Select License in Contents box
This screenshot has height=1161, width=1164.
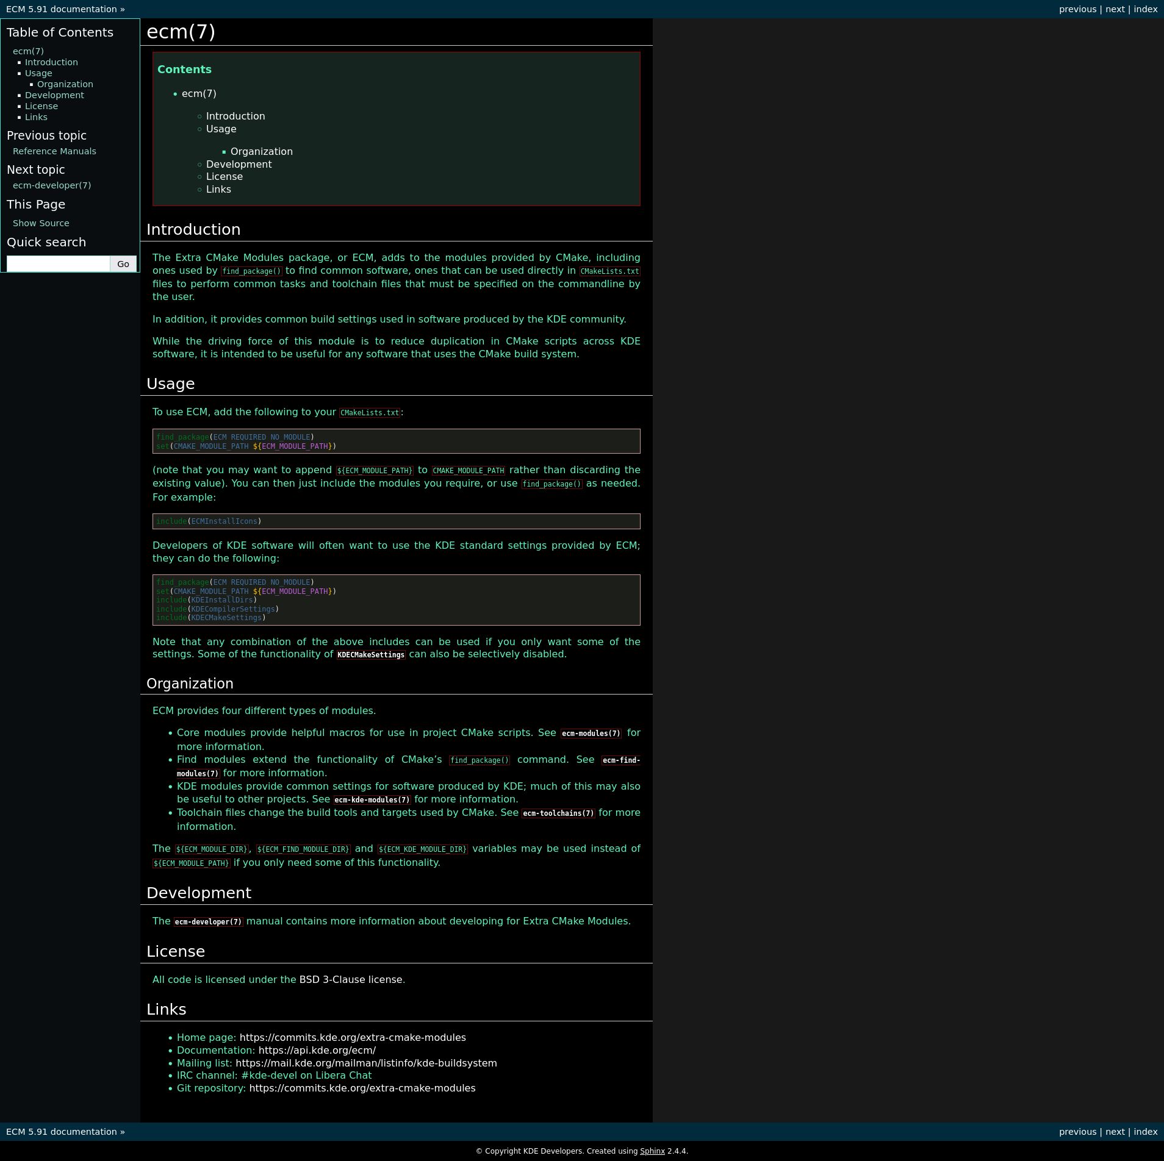click(x=225, y=177)
